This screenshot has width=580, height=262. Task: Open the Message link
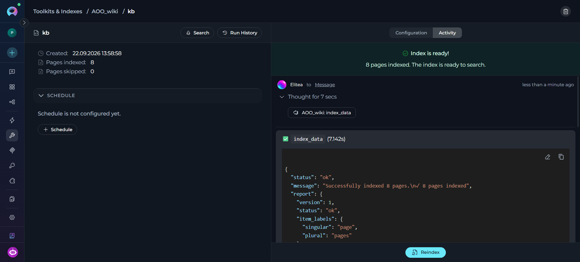(325, 85)
